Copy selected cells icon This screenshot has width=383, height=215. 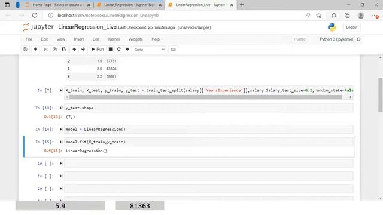click(x=54, y=49)
